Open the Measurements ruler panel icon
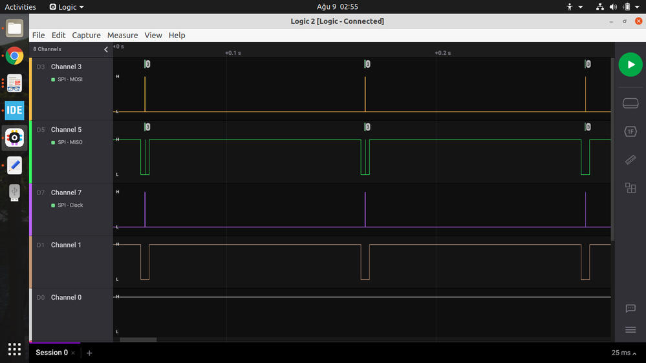The height and width of the screenshot is (363, 646). point(630,160)
